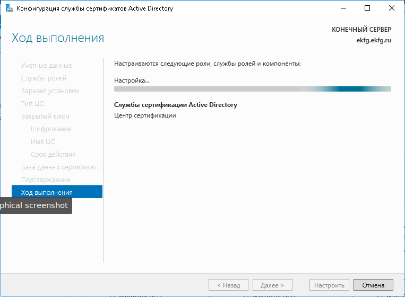Viewport: 405px width, 297px height.
Task: Go to Вариант установки step
Action: (50, 91)
